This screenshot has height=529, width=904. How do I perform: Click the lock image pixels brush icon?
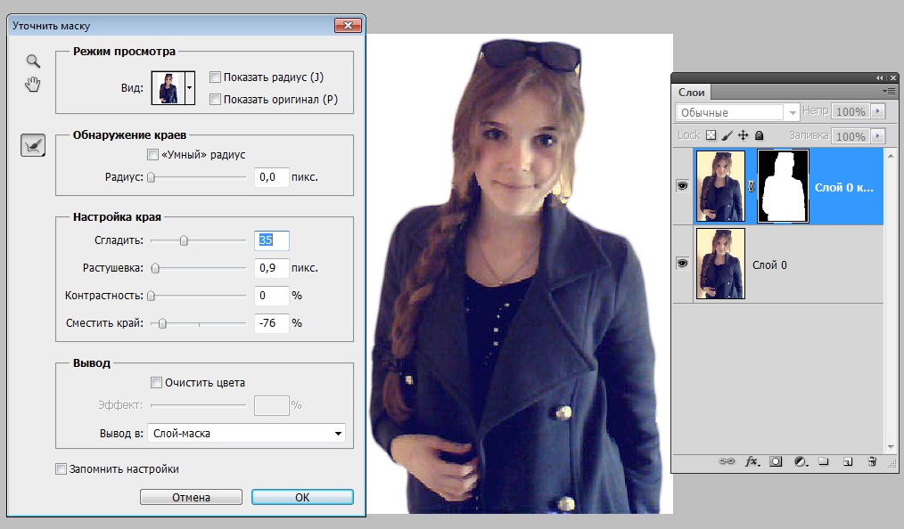[x=727, y=135]
